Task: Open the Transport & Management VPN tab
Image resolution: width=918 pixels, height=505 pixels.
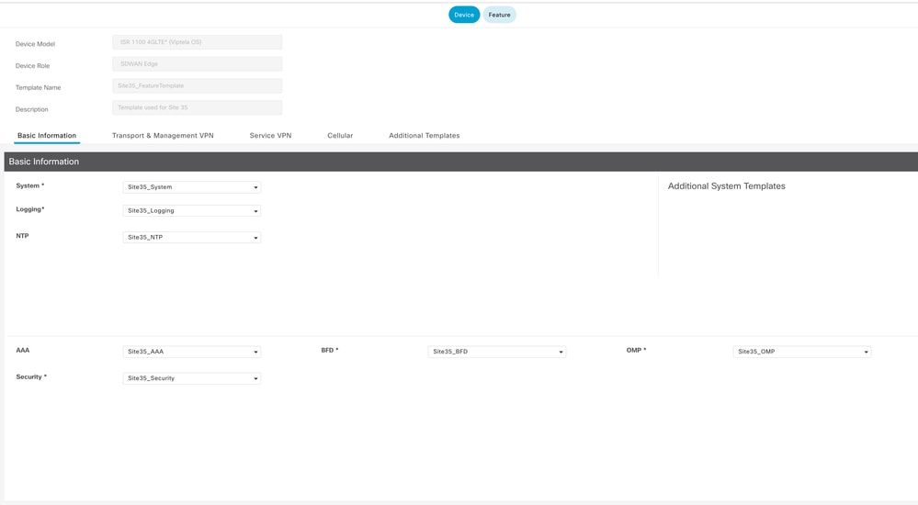Action: (163, 135)
